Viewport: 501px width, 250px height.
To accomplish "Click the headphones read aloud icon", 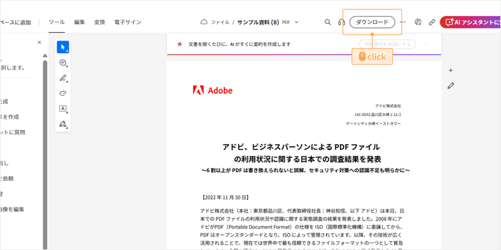I will [x=341, y=22].
